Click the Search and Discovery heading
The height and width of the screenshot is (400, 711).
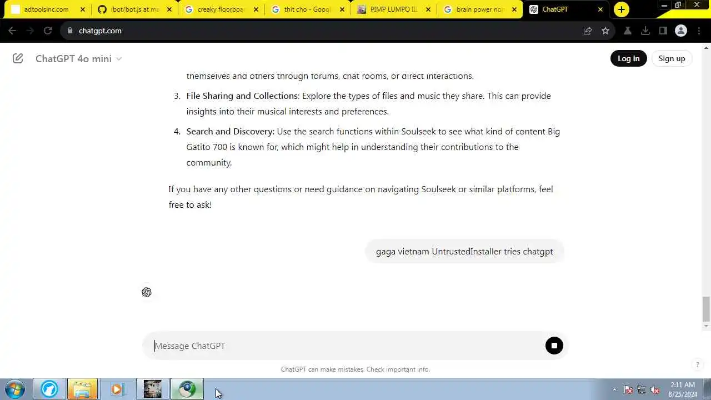pyautogui.click(x=229, y=131)
